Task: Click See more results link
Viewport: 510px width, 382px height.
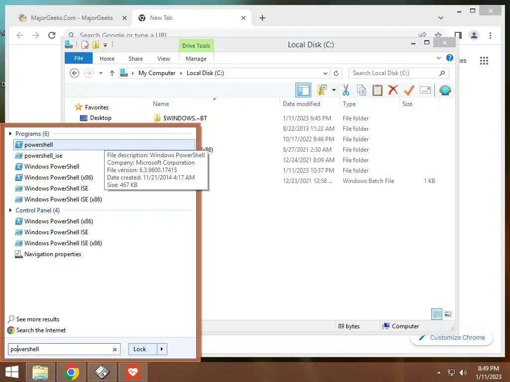Action: click(38, 319)
